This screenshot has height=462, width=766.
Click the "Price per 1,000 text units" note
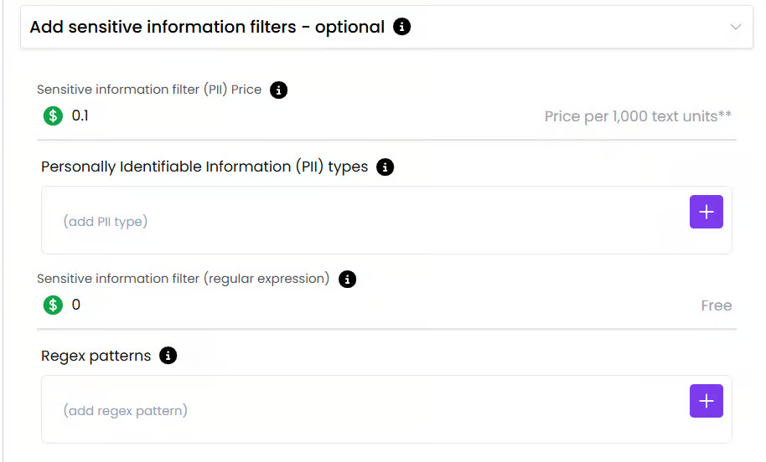[x=638, y=116]
